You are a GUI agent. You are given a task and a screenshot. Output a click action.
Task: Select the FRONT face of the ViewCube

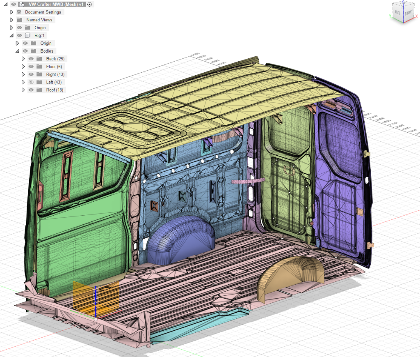tap(409, 13)
